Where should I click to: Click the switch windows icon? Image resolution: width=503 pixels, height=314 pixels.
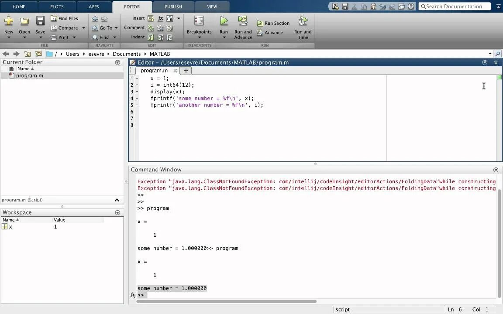[401, 7]
